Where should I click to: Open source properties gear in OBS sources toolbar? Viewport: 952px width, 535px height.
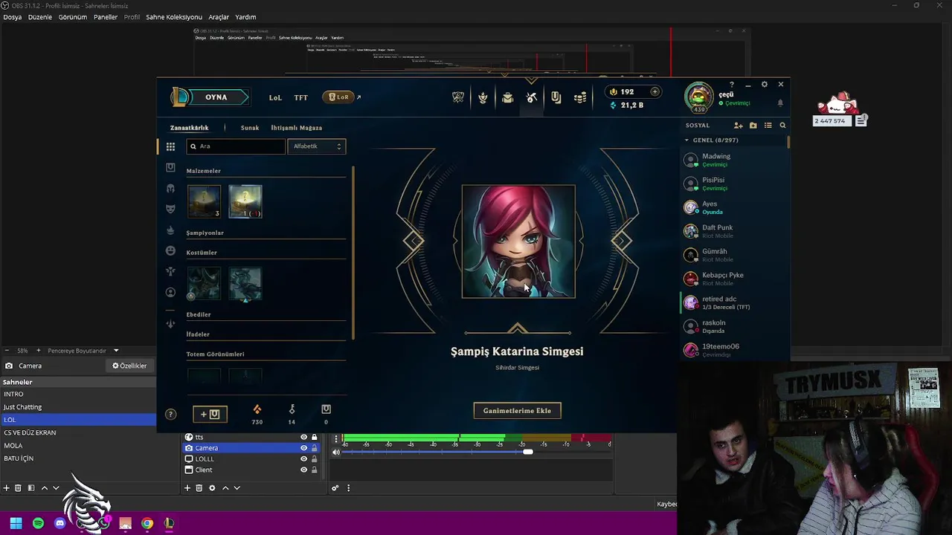(x=212, y=488)
